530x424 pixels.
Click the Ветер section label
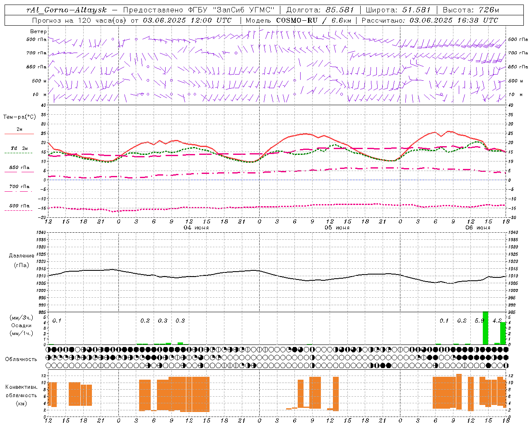[x=38, y=31]
